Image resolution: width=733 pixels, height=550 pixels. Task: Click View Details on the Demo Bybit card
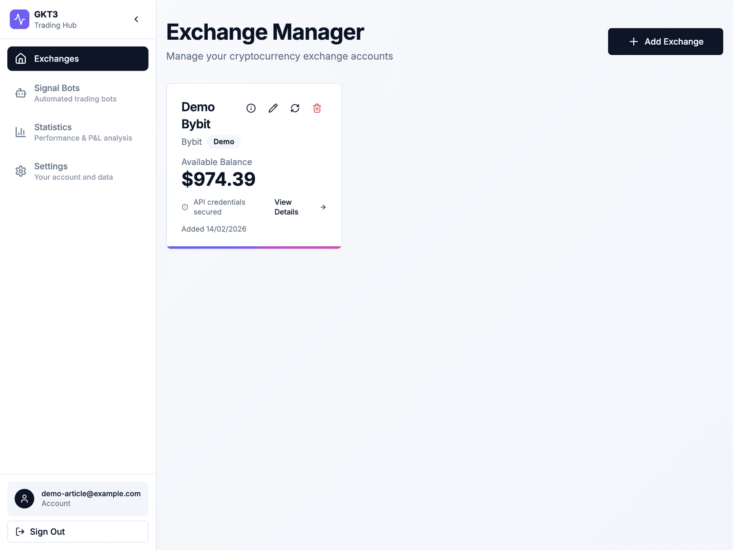pyautogui.click(x=286, y=207)
